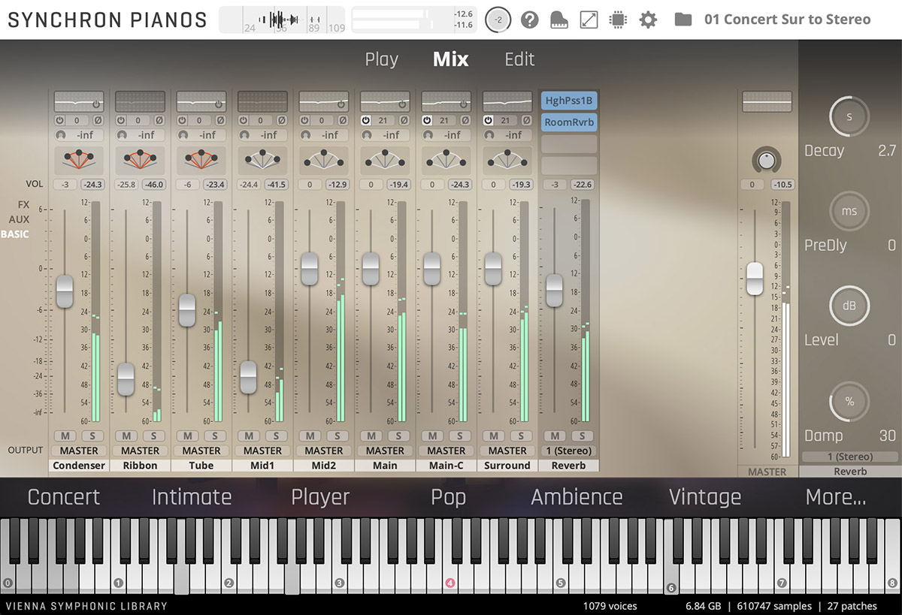Mute the Surround channel
Viewport: 902px width, 615px height.
(493, 436)
